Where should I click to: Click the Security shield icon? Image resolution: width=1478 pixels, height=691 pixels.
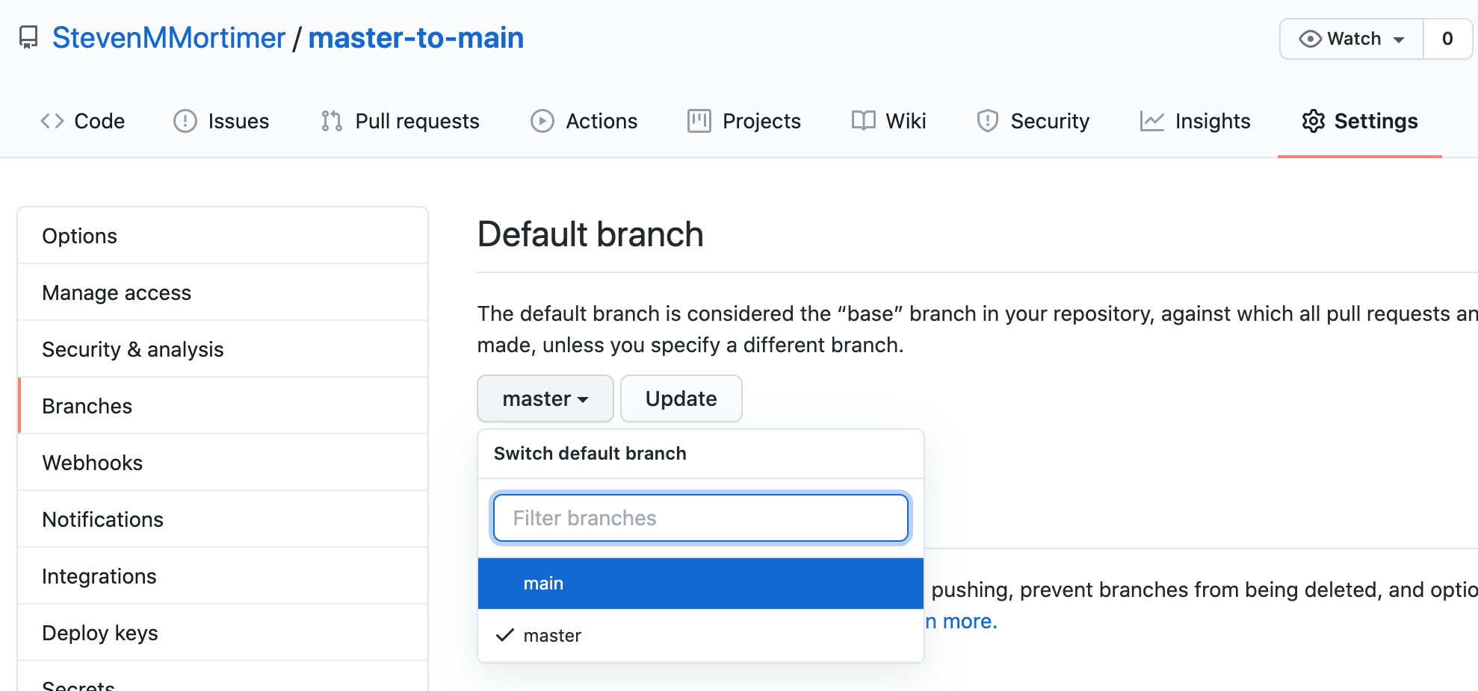point(987,121)
